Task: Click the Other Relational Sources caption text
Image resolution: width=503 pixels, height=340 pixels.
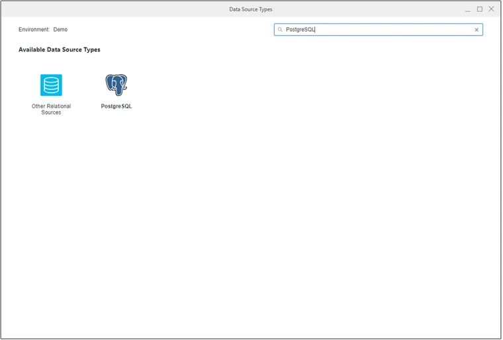Action: pyautogui.click(x=51, y=106)
